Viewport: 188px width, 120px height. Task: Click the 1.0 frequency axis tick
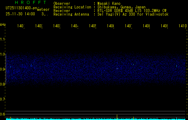coord(3,54)
